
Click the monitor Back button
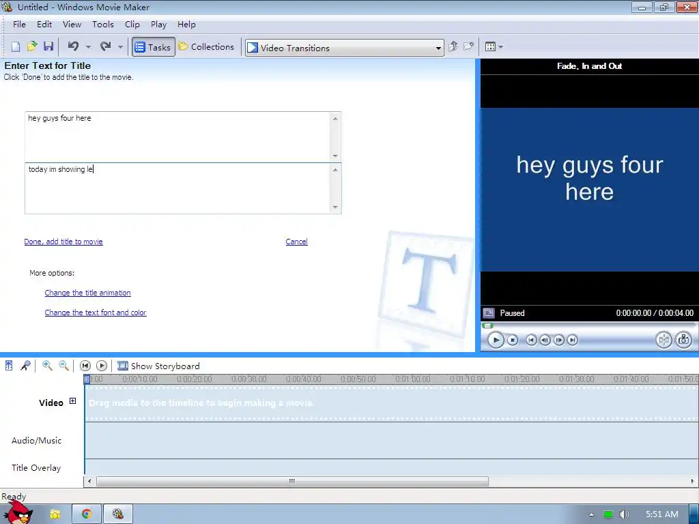tap(531, 340)
